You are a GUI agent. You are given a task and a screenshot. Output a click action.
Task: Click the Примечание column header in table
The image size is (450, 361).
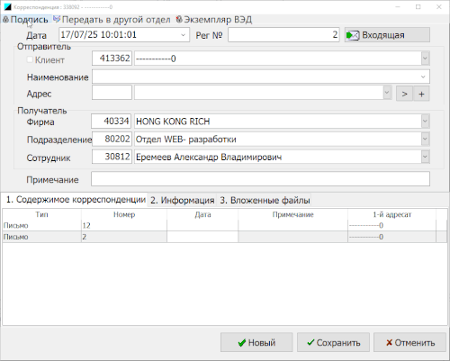pyautogui.click(x=293, y=214)
